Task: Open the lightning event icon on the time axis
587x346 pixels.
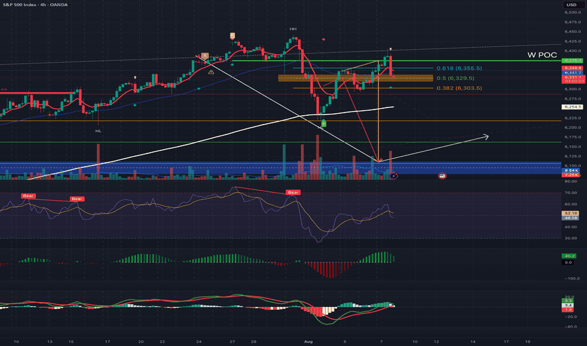Action: coord(394,176)
